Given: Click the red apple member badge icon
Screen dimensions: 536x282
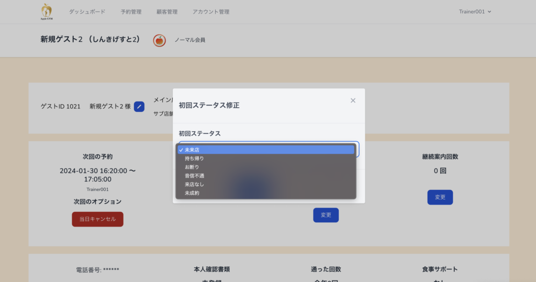Looking at the screenshot, I should point(160,40).
